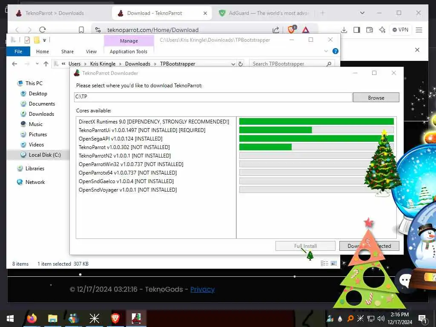Click the Full Install button

tap(305, 246)
